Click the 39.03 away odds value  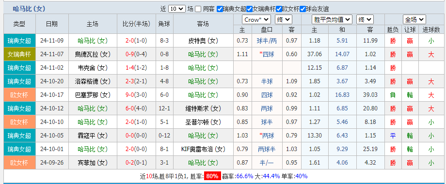click(x=370, y=95)
